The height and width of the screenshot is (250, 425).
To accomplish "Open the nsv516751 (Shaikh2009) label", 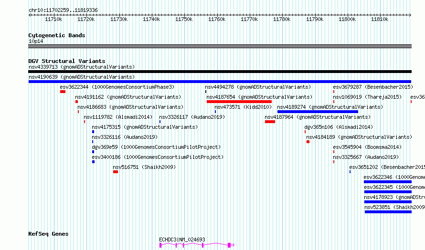I will 144,167.
